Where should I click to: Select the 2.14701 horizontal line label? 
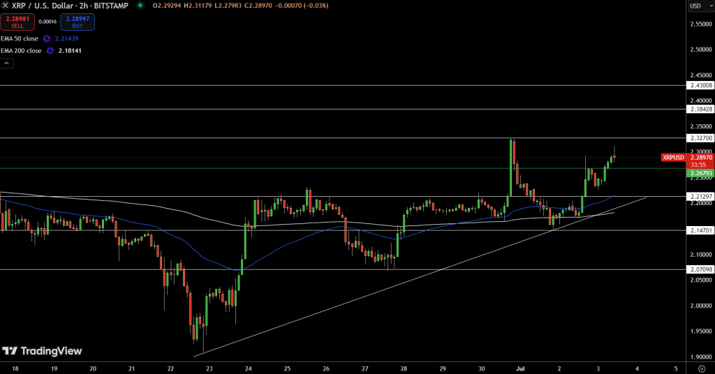click(700, 231)
